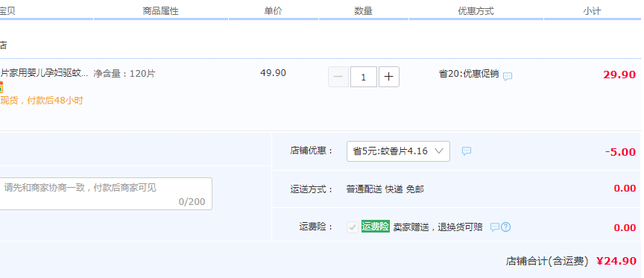The image size is (644, 278).
Task: Click the question mark help icon for 运费险
Action: click(506, 227)
